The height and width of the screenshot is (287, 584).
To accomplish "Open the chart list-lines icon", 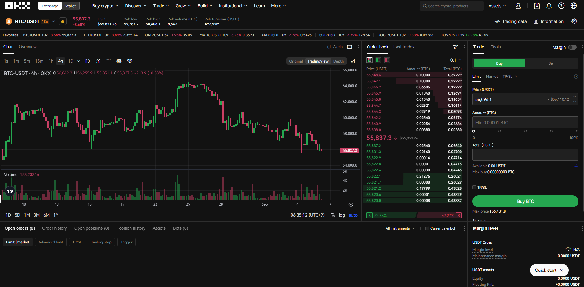I will (x=108, y=61).
